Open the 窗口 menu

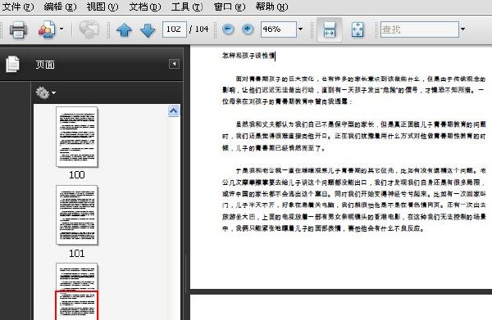tap(230, 7)
